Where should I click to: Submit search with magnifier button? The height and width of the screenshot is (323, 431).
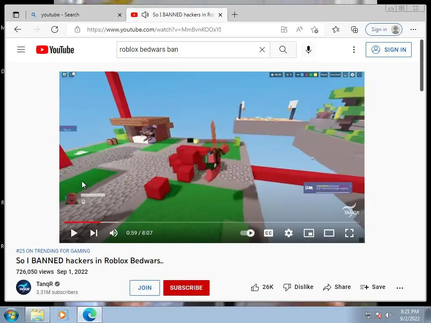[283, 50]
